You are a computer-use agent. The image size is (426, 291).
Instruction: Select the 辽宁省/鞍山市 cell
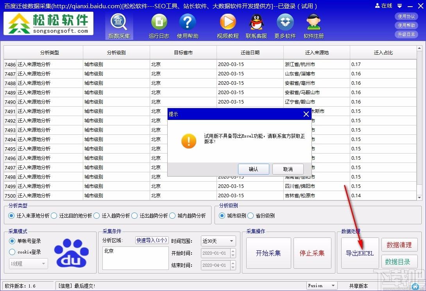coord(317,102)
